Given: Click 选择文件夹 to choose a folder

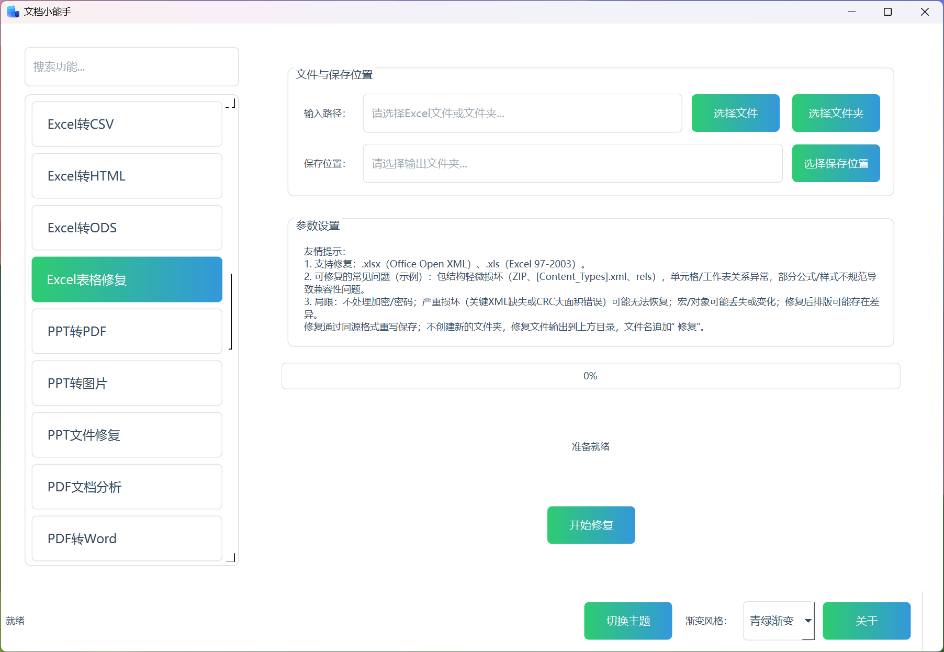Looking at the screenshot, I should 836,113.
